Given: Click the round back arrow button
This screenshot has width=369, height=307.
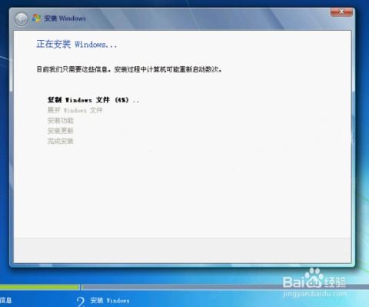Looking at the screenshot, I should 22,19.
